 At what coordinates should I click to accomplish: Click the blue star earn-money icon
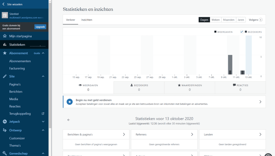70,102
